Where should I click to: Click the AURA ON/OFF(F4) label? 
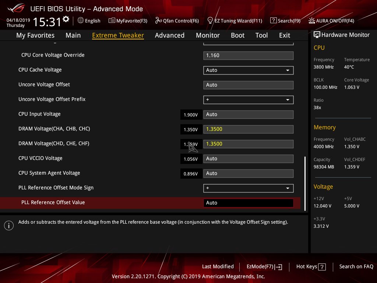(335, 21)
